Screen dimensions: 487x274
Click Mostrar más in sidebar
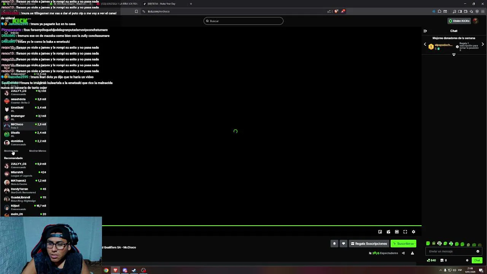pyautogui.click(x=11, y=151)
